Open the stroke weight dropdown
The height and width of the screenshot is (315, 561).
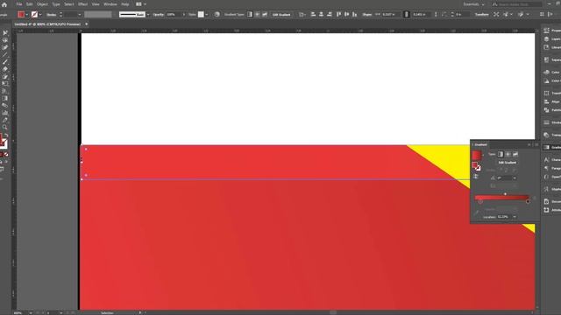[x=80, y=15]
